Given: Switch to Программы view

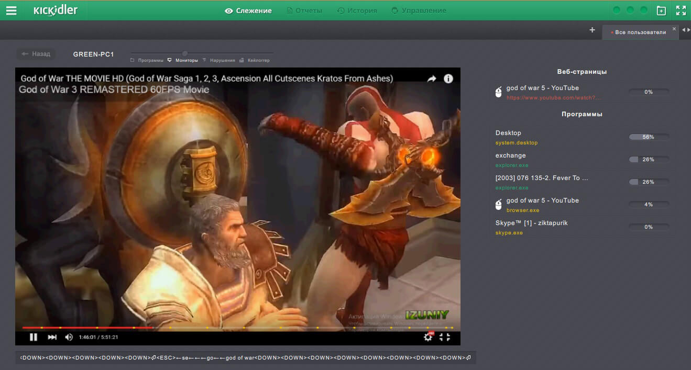Looking at the screenshot, I should pos(147,60).
